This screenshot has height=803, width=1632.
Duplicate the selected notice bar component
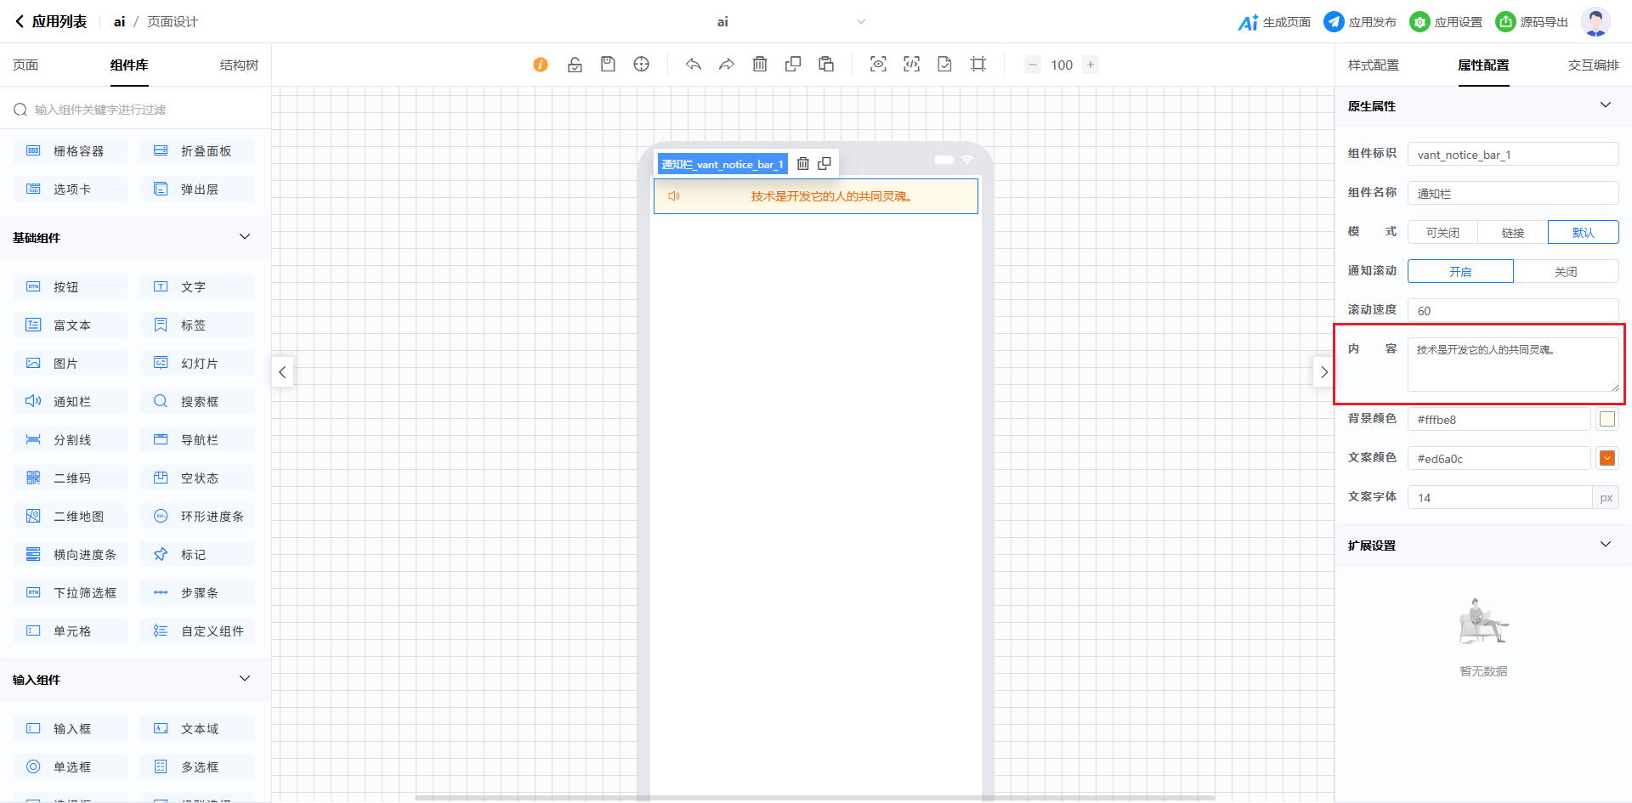coord(824,164)
